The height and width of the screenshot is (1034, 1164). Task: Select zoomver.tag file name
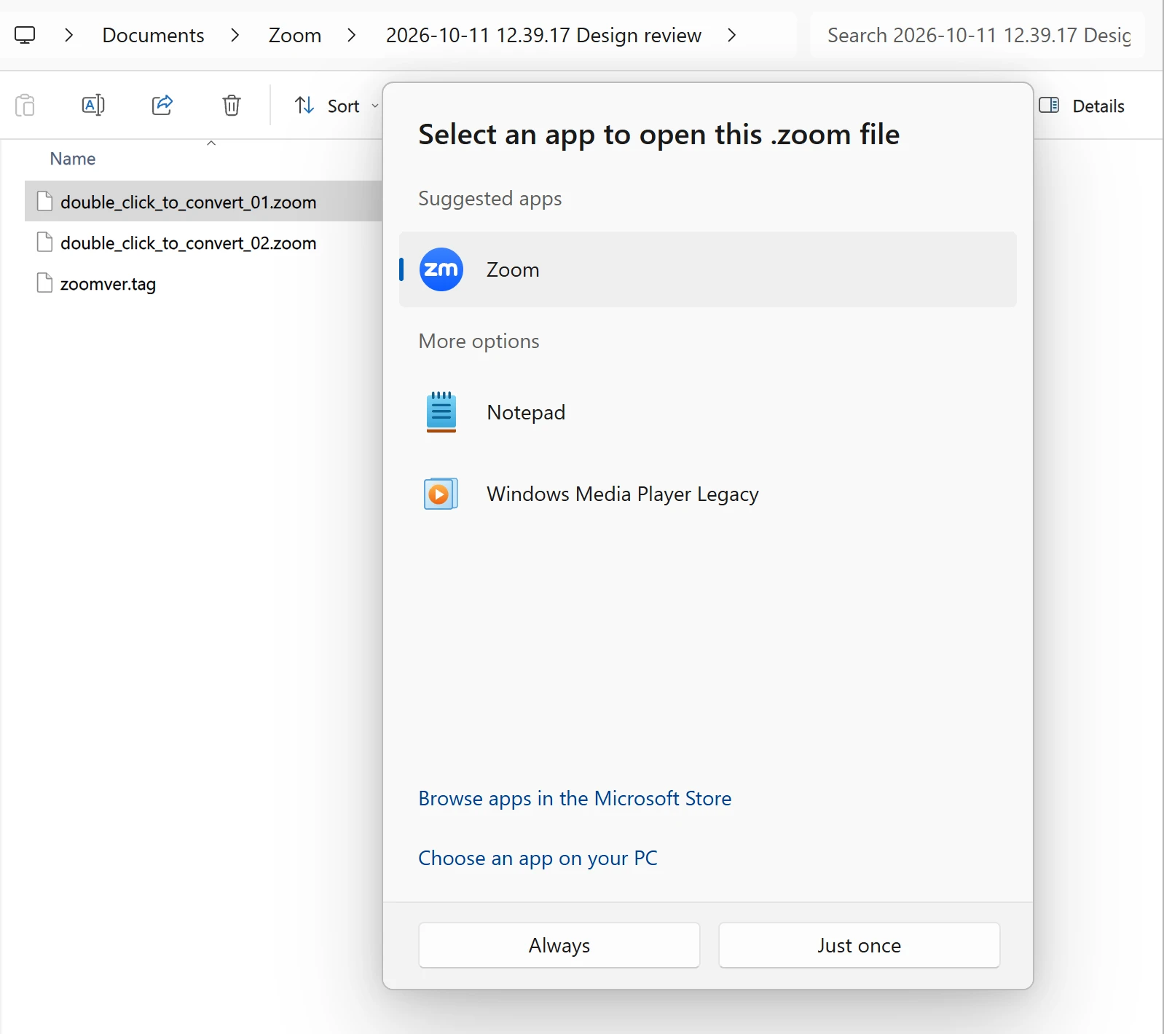[108, 284]
